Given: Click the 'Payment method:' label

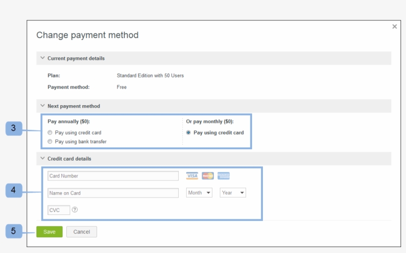Looking at the screenshot, I should coord(69,87).
